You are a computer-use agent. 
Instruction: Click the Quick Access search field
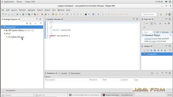(149, 14)
